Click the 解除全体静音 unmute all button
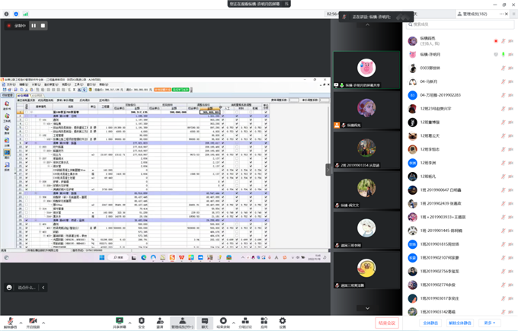This screenshot has height=331, width=518. coord(461,323)
